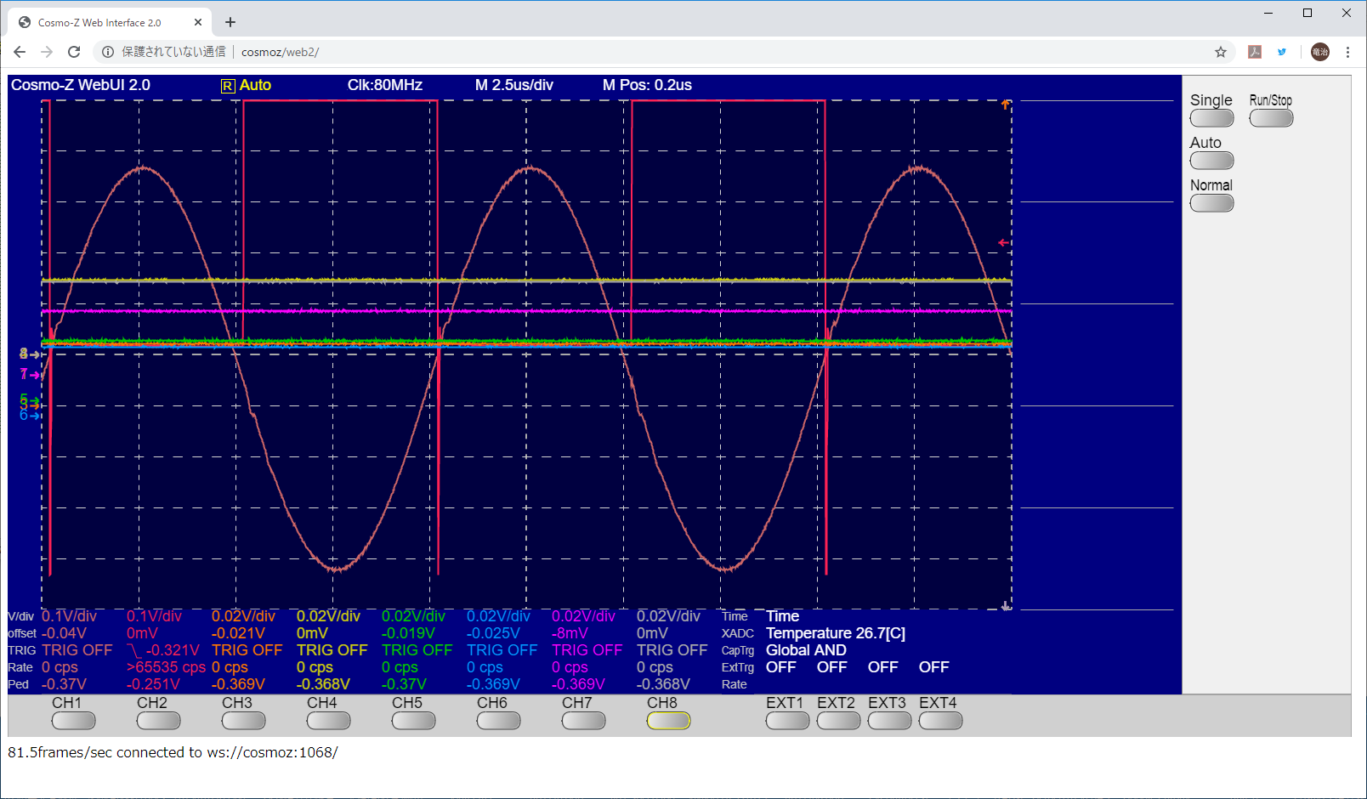Toggle the CH5 channel button

click(413, 721)
